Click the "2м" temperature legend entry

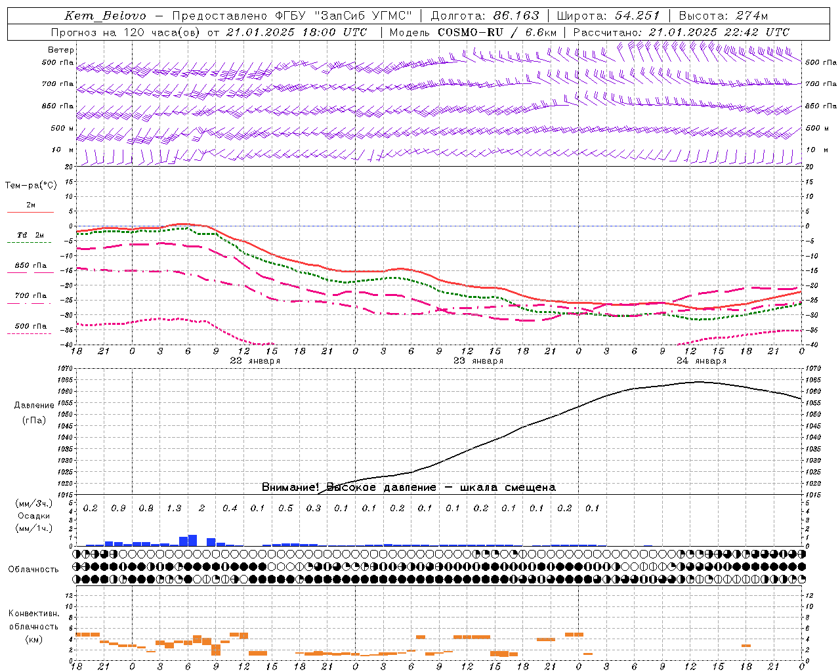coord(31,205)
